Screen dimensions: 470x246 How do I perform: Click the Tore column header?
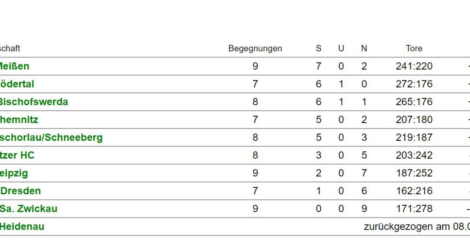pos(414,48)
